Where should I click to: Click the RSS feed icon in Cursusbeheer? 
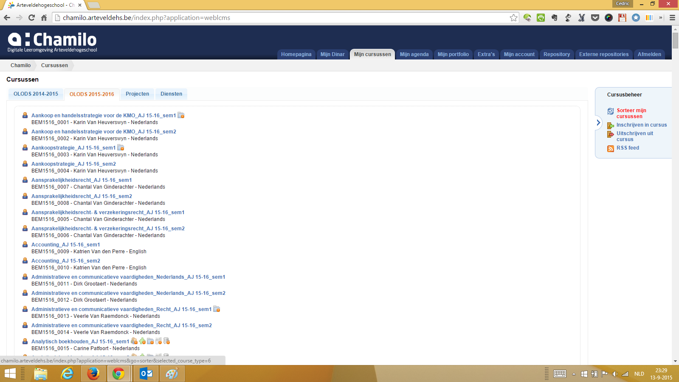[x=610, y=148]
